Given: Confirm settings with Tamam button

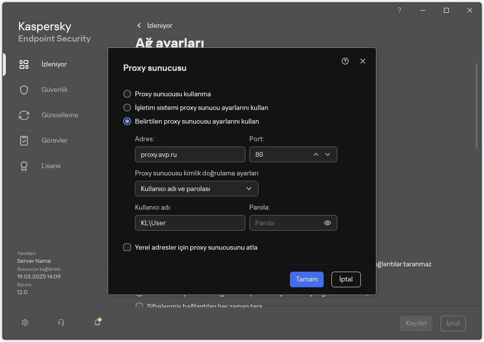Looking at the screenshot, I should click(x=307, y=279).
